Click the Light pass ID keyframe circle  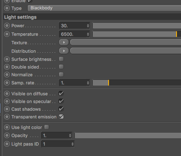tap(7, 144)
